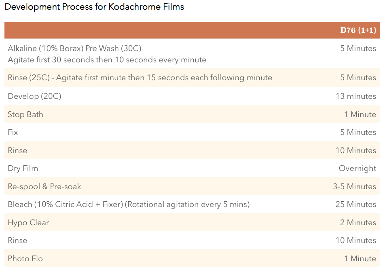Image resolution: width=387 pixels, height=273 pixels.
Task: Click the Stop Bath 1 Minute value
Action: click(x=360, y=115)
